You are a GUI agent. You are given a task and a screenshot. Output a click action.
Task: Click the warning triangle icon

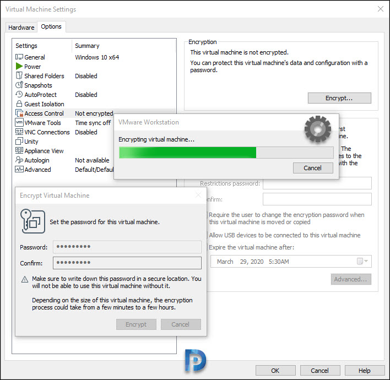25,280
